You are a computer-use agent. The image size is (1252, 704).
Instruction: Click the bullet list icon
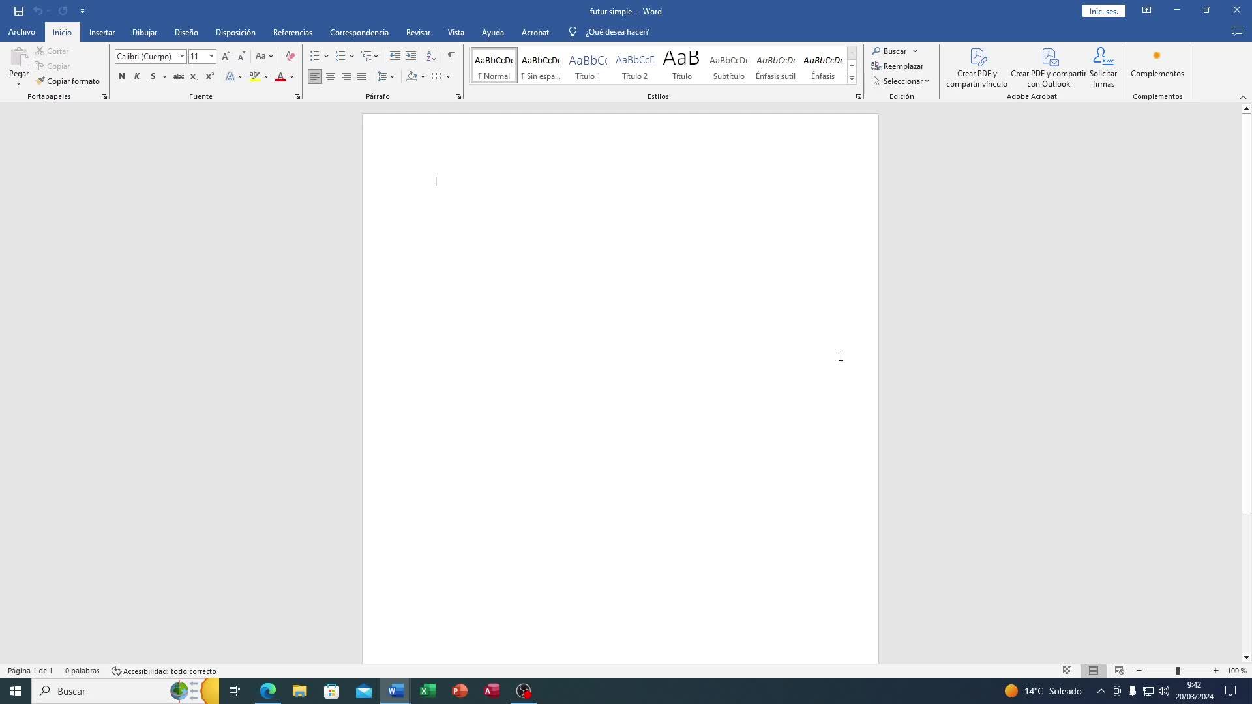coord(315,56)
